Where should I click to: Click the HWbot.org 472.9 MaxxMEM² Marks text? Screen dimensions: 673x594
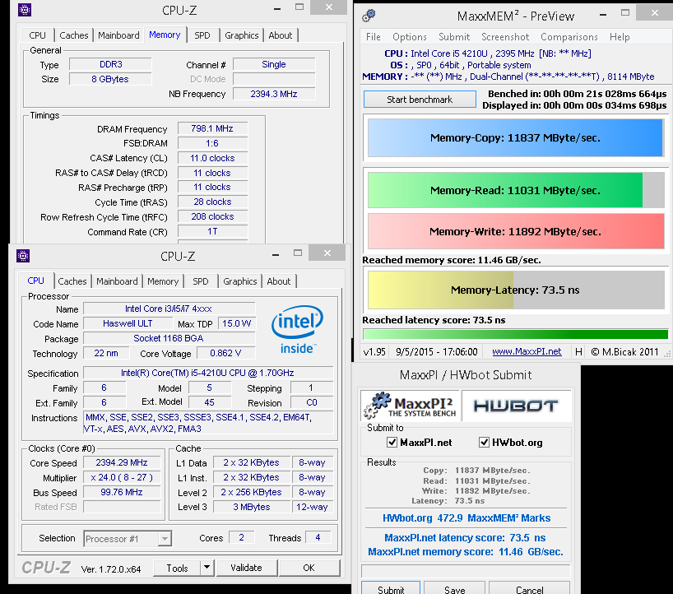(x=466, y=518)
